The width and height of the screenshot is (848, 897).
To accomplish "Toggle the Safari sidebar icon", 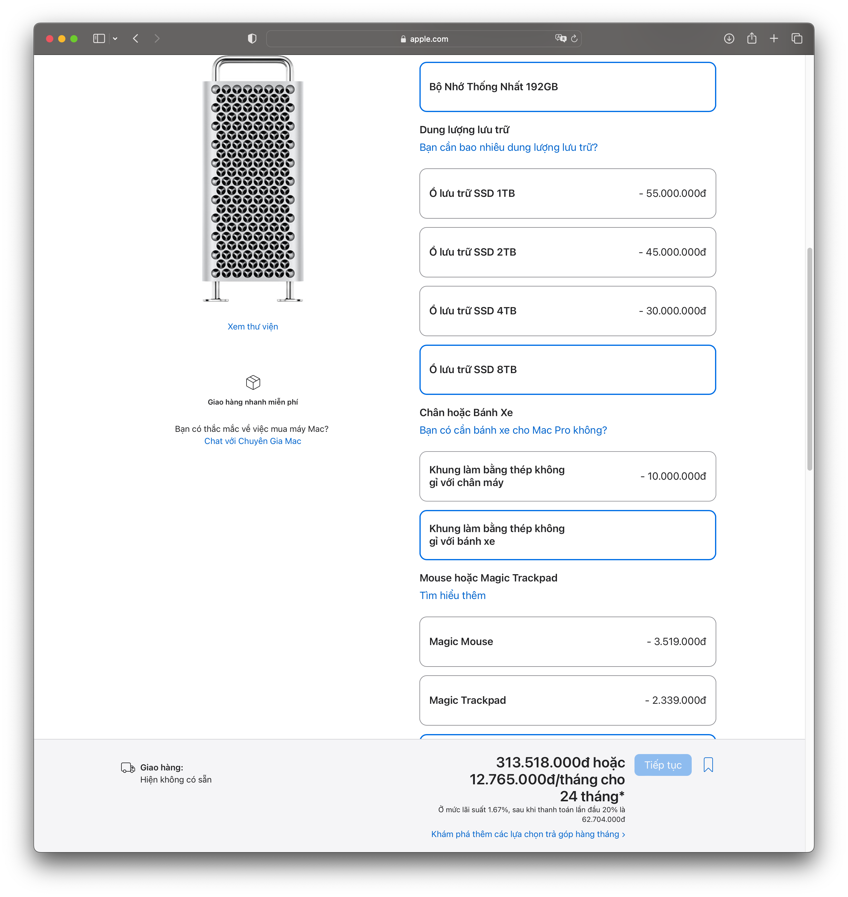I will coord(98,39).
